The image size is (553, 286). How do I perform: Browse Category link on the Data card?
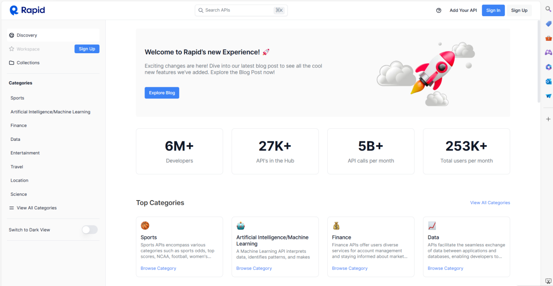446,269
